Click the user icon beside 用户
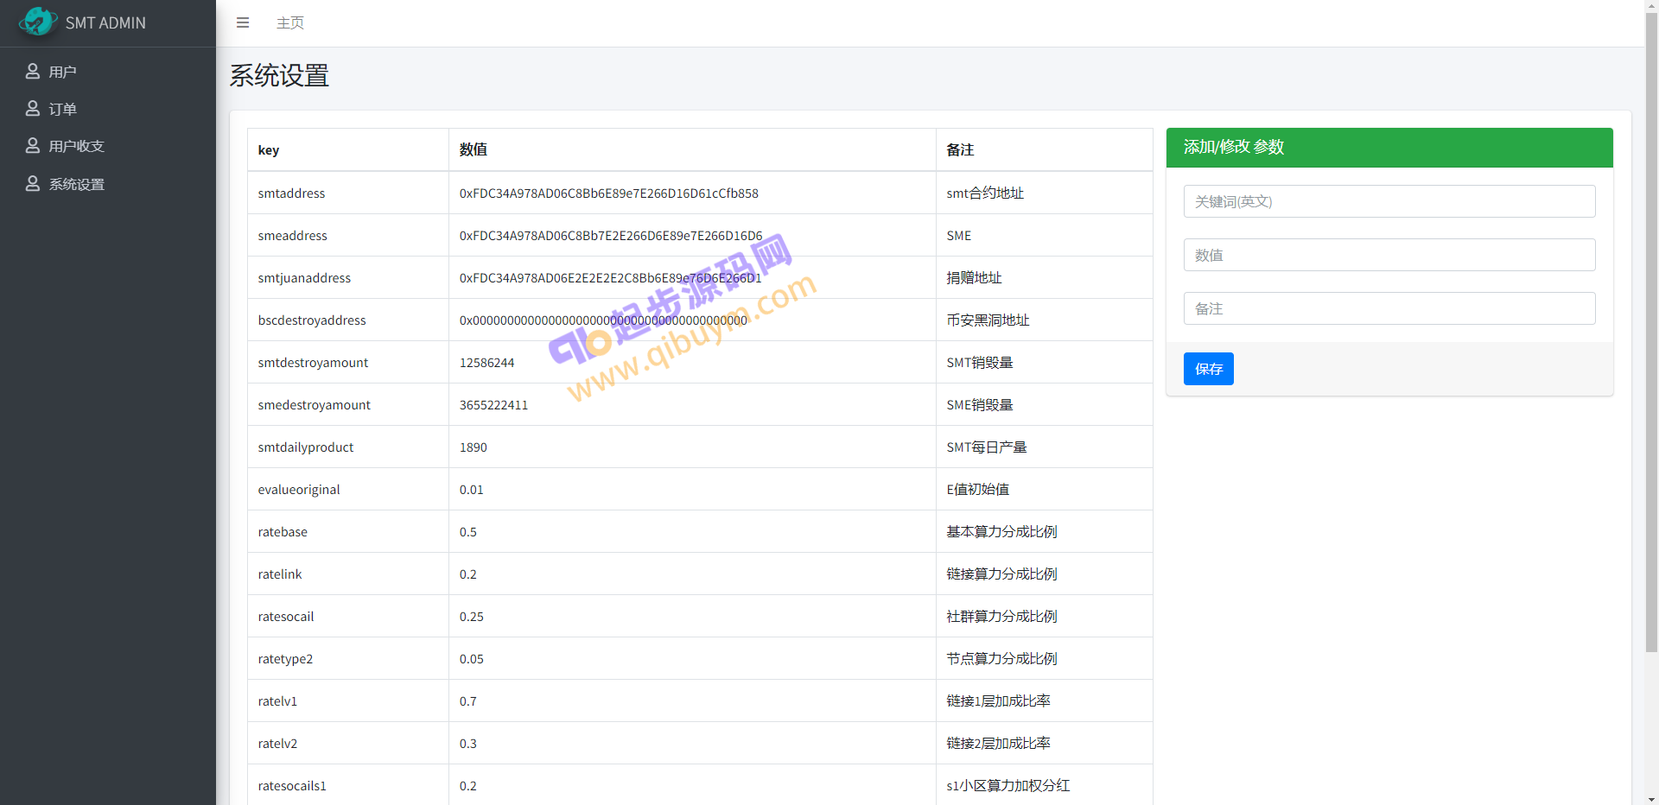This screenshot has width=1659, height=805. click(33, 72)
